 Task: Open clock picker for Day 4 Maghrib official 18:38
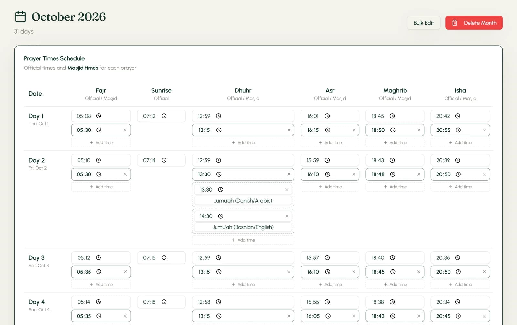click(392, 302)
